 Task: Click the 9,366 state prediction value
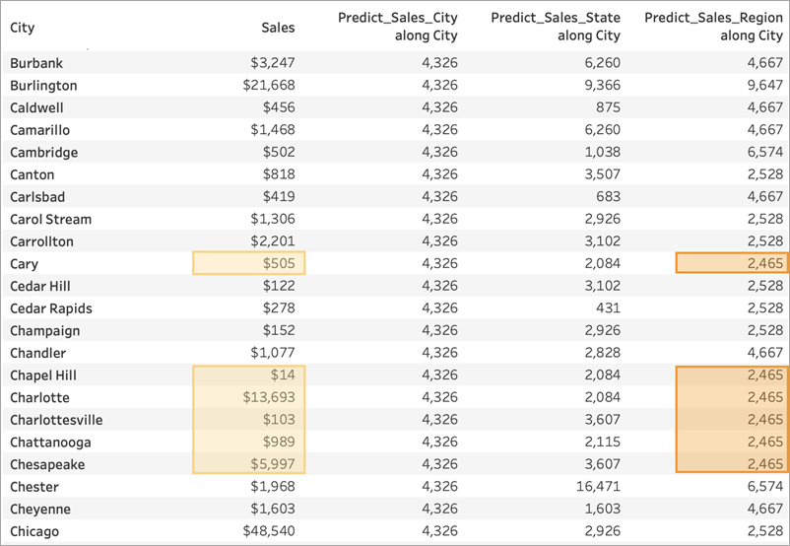[602, 85]
